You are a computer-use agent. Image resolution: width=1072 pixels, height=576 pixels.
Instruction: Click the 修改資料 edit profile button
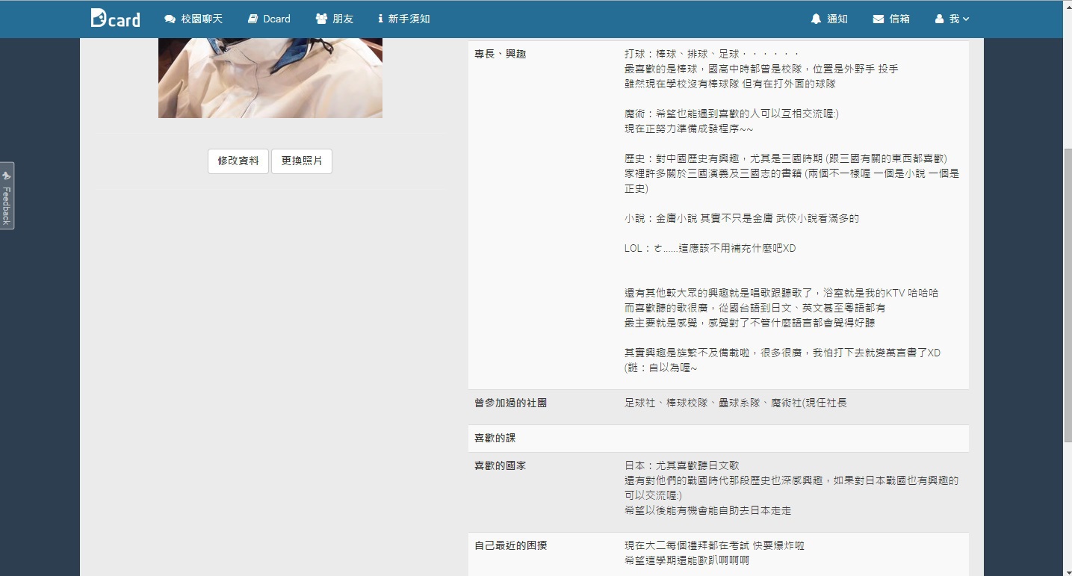[238, 161]
